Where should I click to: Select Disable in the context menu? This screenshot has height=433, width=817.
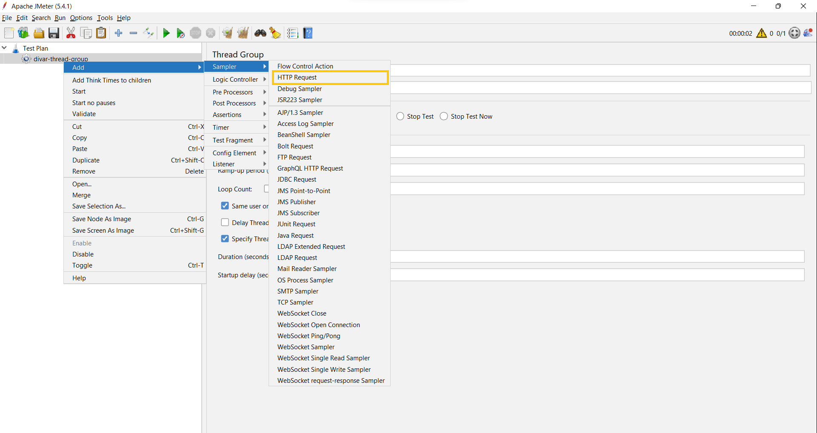point(134,254)
